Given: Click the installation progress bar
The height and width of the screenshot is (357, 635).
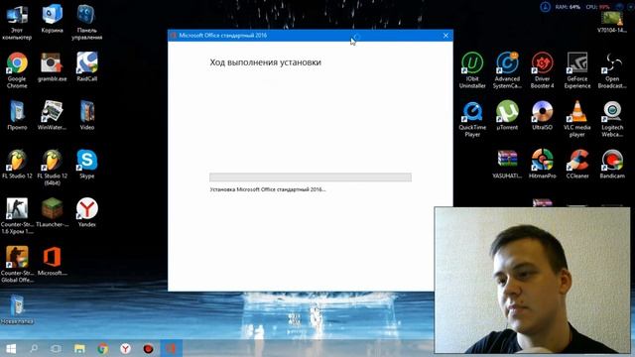Looking at the screenshot, I should click(311, 177).
